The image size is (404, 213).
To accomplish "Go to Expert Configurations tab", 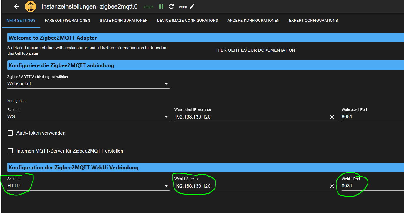I will pos(313,21).
